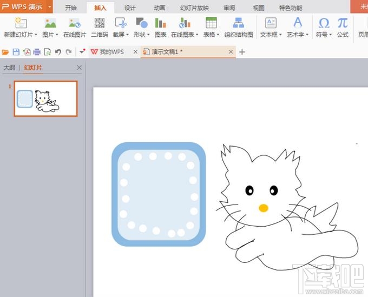Expand the 文本框 dropdown arrow
368x297 pixels.
point(280,35)
